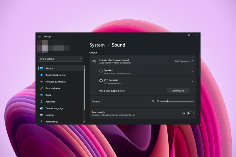Select the Speakers Realtek radio button

[x=101, y=71]
